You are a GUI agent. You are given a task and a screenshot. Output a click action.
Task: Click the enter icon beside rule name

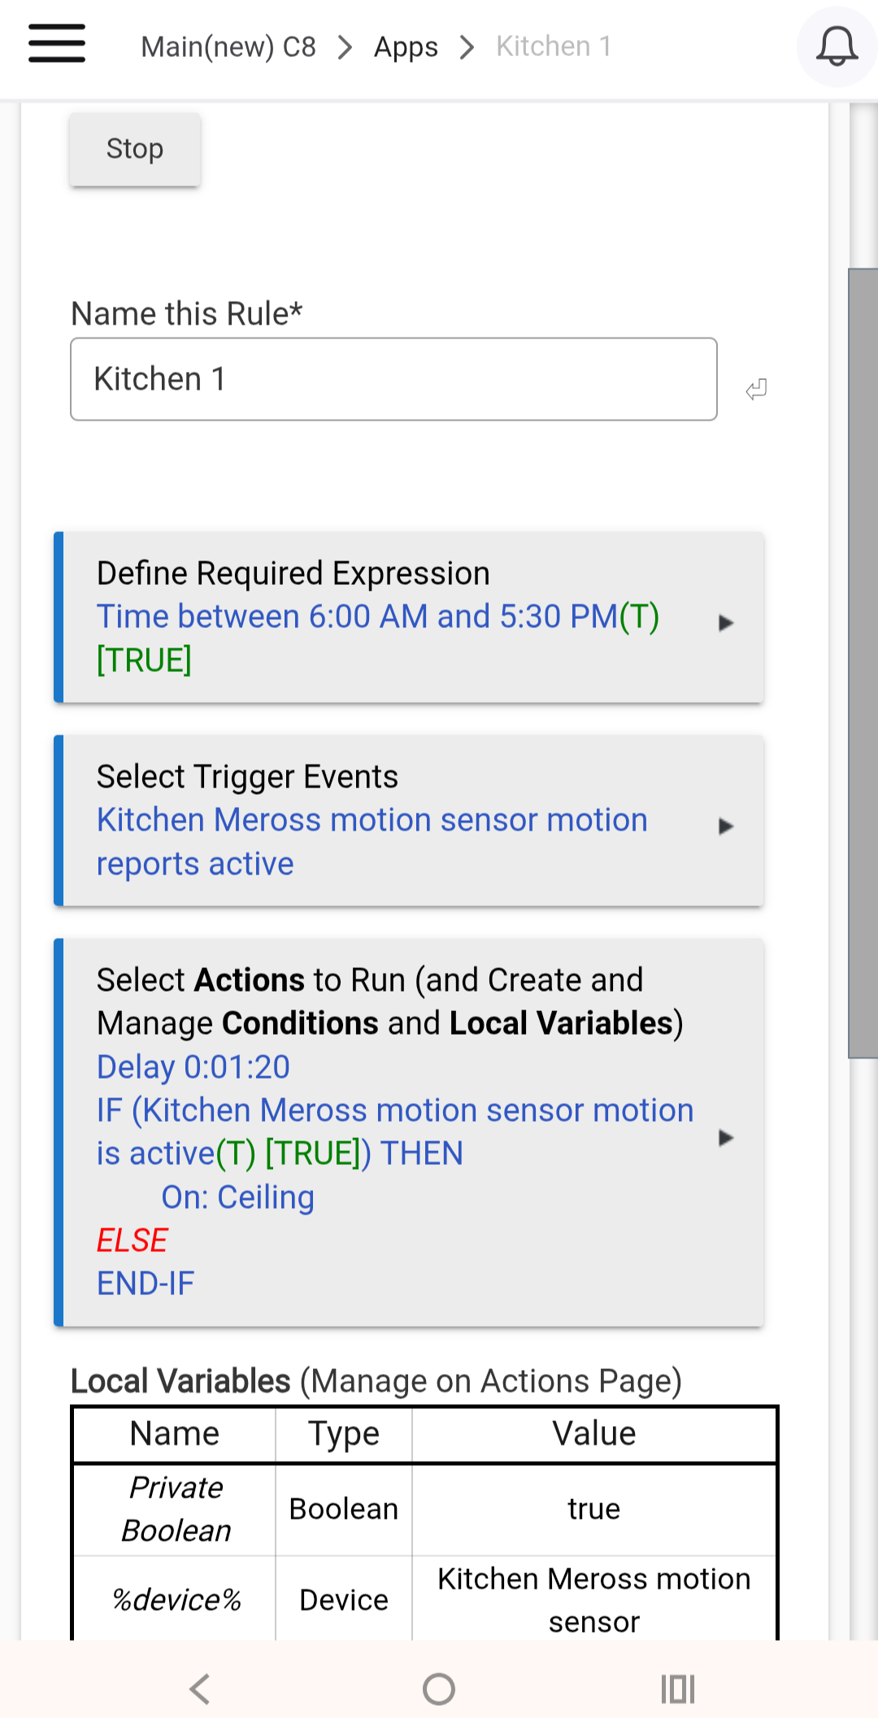pyautogui.click(x=756, y=390)
